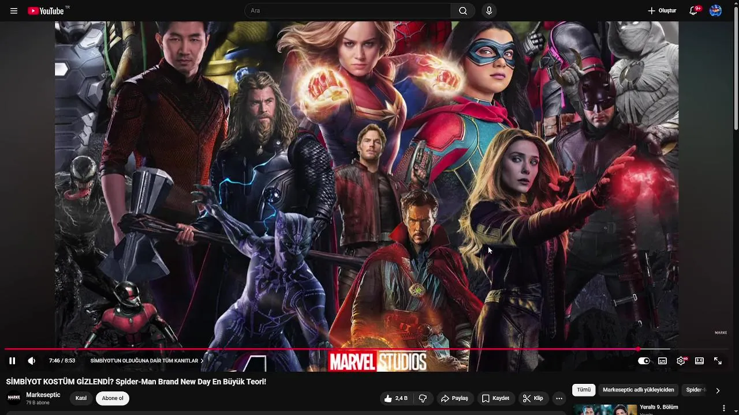The image size is (739, 415).
Task: Click the 7:46 / 8:53 time display
Action: [x=62, y=361]
